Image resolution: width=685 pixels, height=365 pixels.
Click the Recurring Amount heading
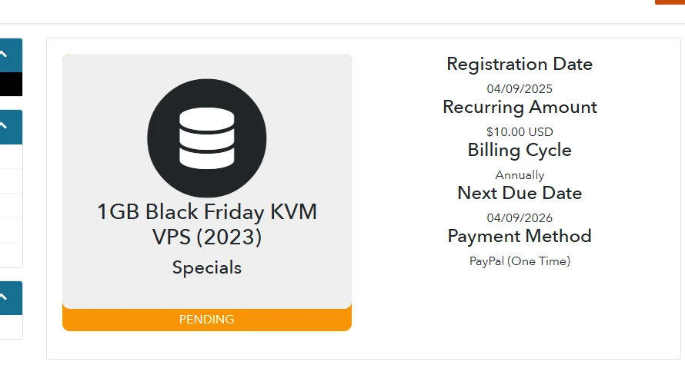520,107
